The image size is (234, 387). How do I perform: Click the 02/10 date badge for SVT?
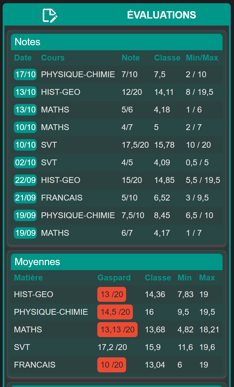click(25, 162)
